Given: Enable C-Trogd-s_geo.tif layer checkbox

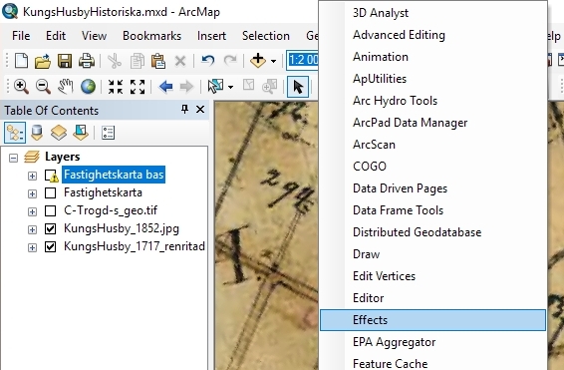Looking at the screenshot, I should coord(51,210).
